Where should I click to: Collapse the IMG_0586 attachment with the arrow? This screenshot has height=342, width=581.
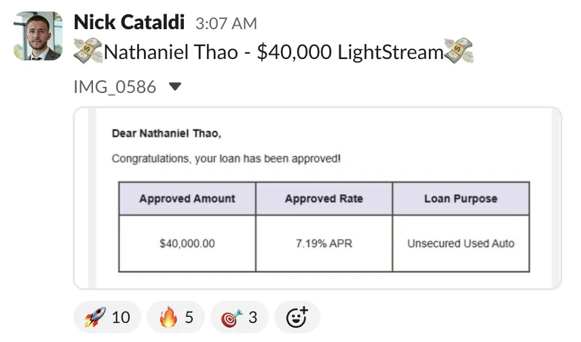tap(175, 87)
